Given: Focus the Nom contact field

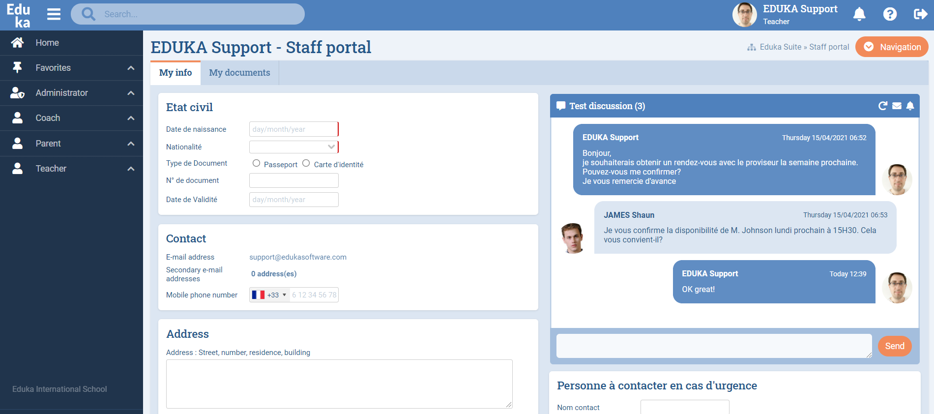Looking at the screenshot, I should (x=685, y=407).
